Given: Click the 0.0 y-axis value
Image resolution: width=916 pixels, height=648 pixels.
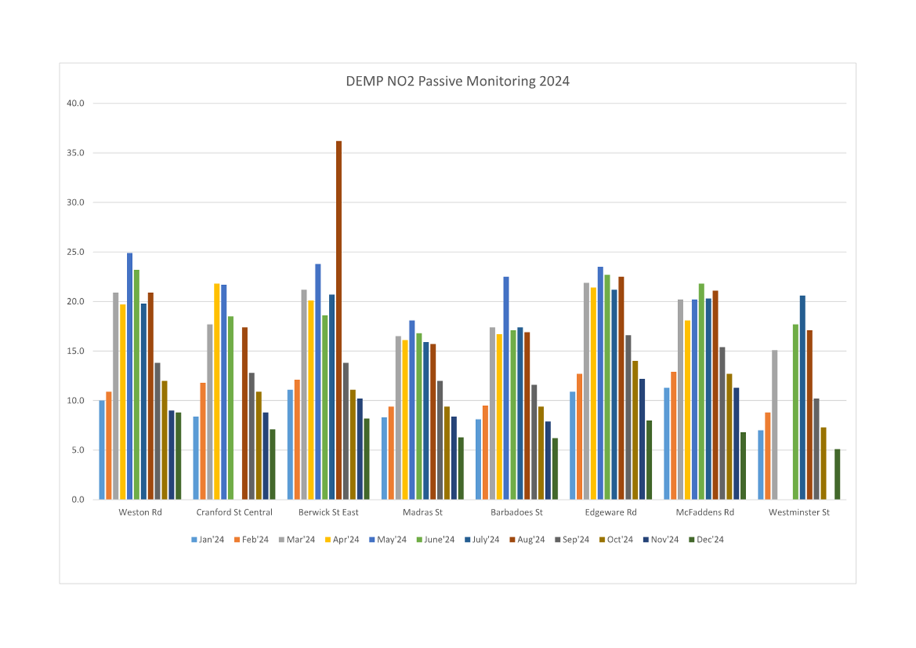Looking at the screenshot, I should tap(78, 500).
